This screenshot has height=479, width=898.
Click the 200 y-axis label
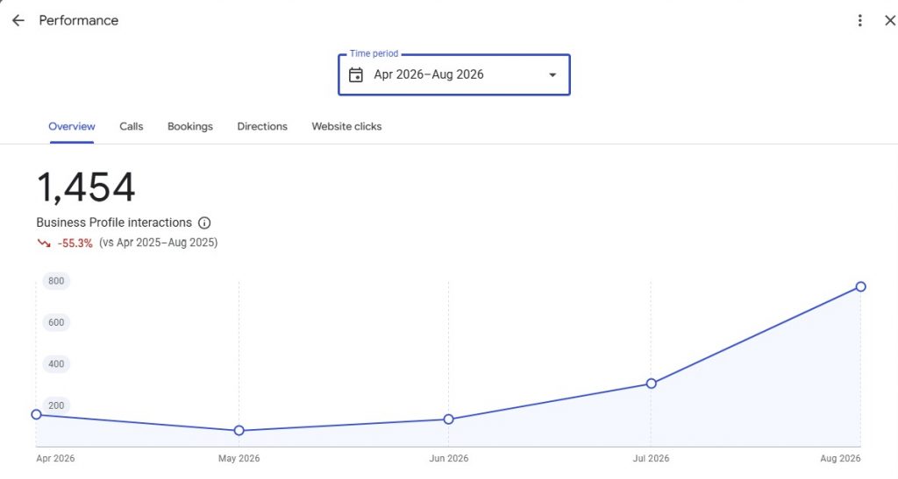click(x=56, y=405)
